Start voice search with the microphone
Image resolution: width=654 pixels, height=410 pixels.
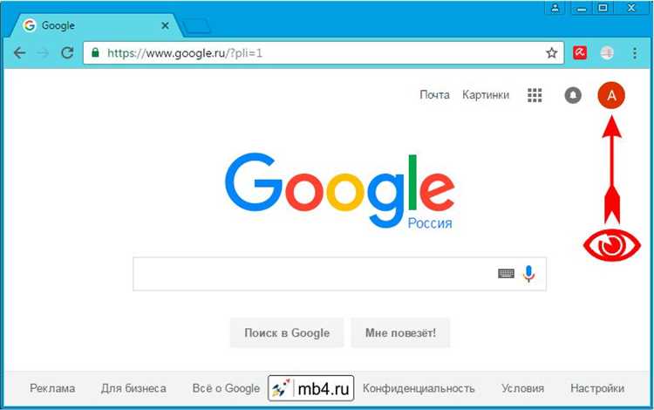point(529,274)
